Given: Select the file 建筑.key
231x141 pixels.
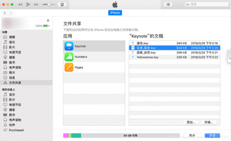Looking at the screenshot, I should [174, 43].
